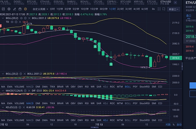Image resolution: width=196 pixels, height=129 pixels.
Task: Collapse the KDJ(9,3,3) panel chevron
Action: [x=3, y=107]
